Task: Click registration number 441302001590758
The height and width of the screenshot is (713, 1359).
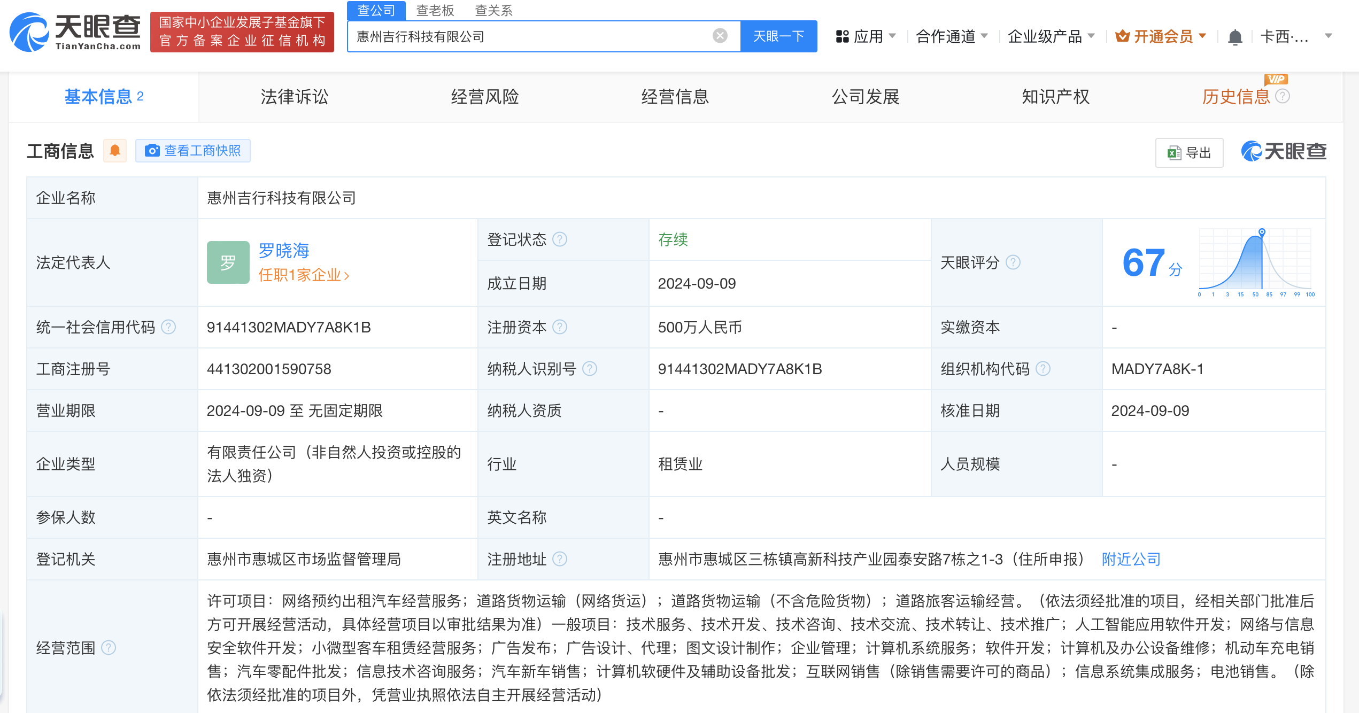Action: (269, 369)
